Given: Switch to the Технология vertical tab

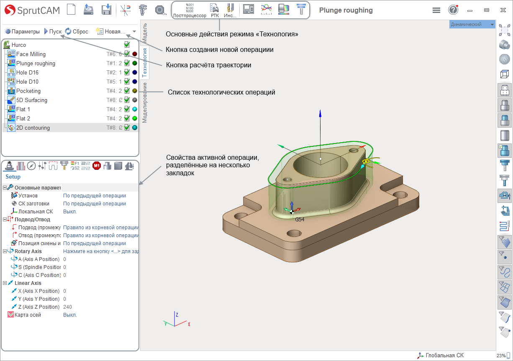Looking at the screenshot, I should click(x=144, y=62).
